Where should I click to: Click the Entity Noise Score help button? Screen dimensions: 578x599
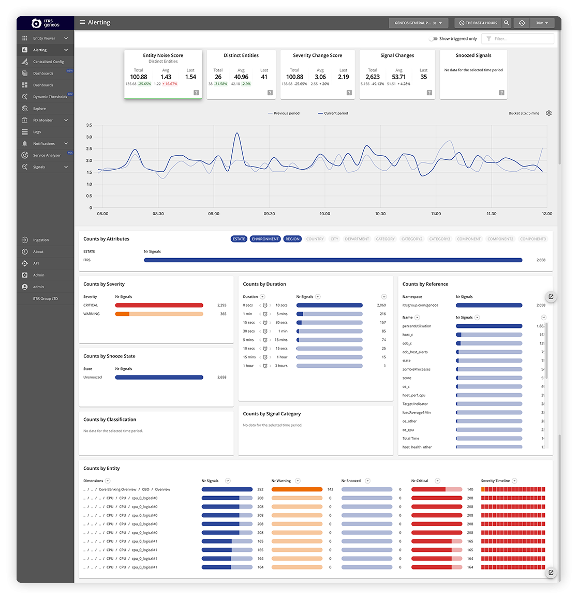(196, 93)
